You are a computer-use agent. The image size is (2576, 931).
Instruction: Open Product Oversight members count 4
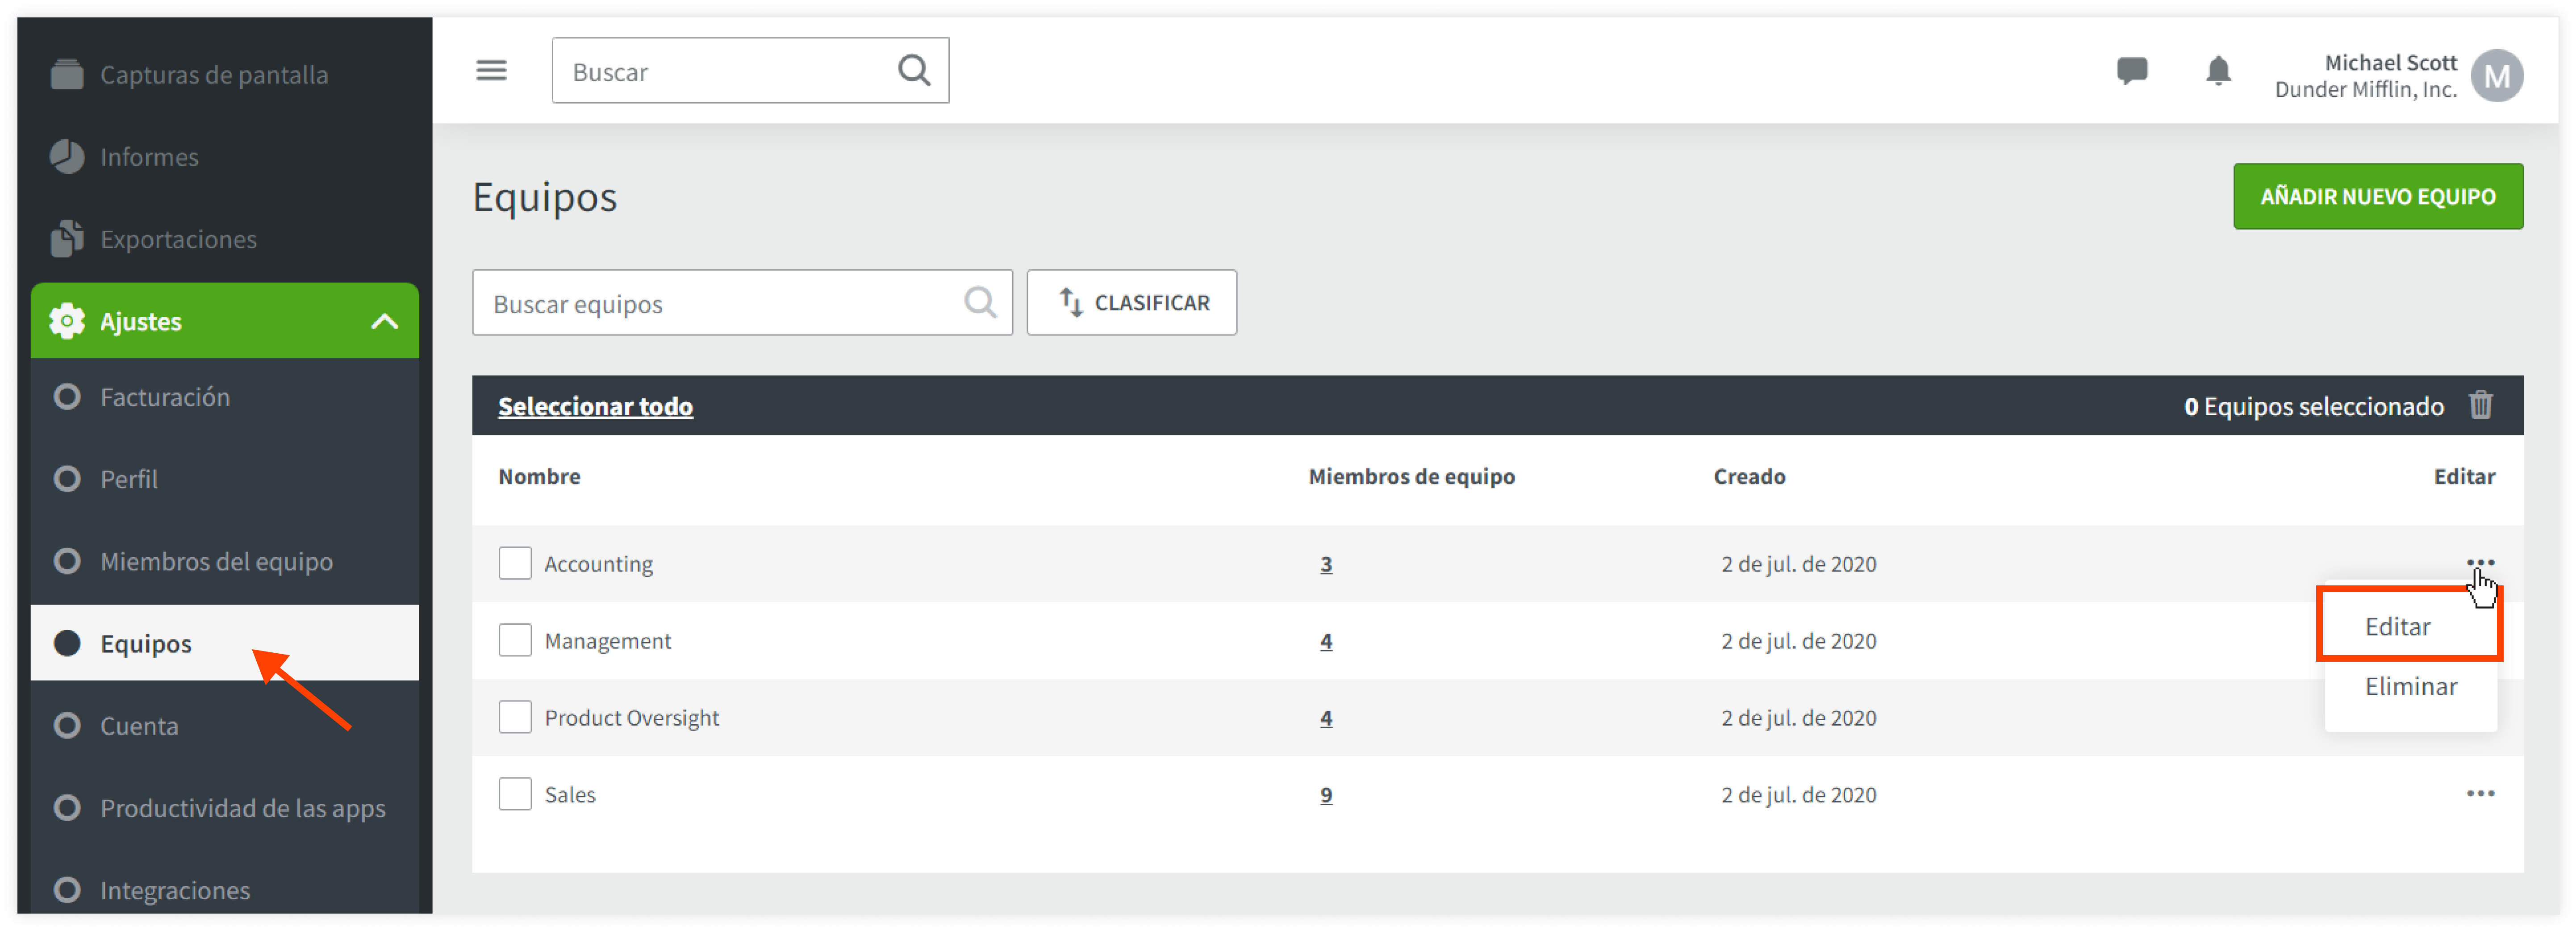coord(1326,718)
